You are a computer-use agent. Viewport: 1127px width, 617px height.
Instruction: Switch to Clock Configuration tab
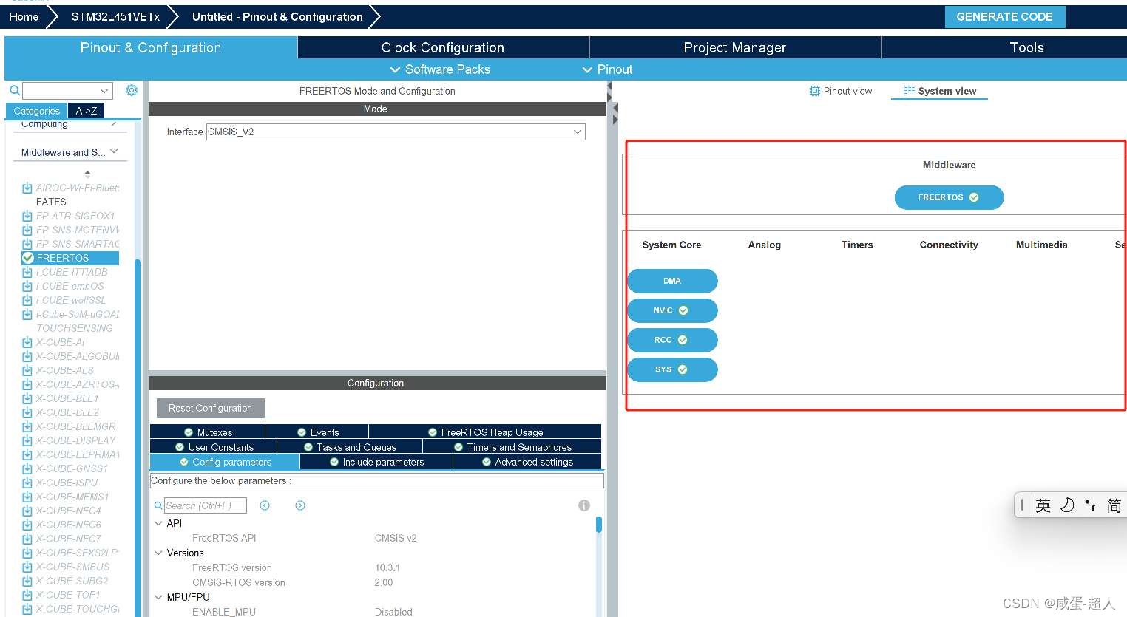[443, 47]
